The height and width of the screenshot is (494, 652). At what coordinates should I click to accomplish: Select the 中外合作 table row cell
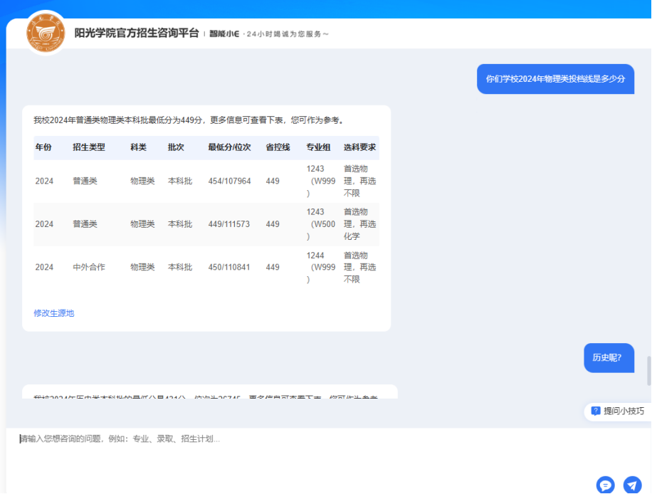tap(88, 267)
